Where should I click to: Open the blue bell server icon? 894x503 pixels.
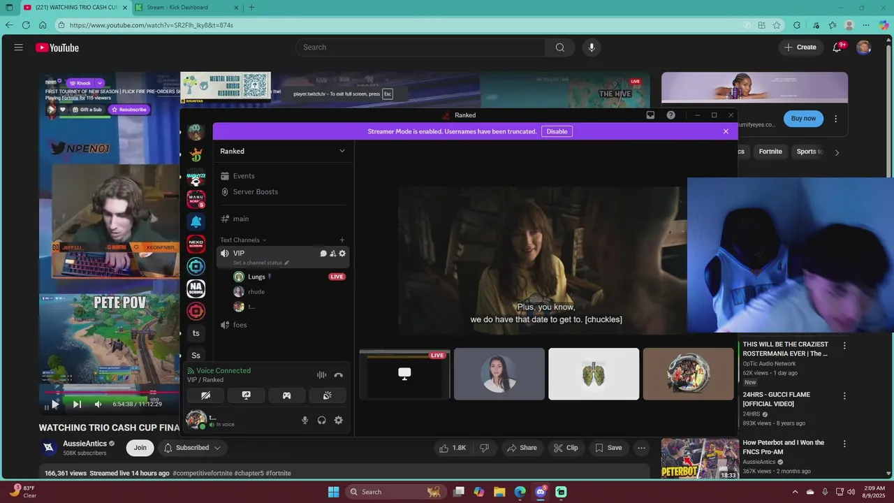click(196, 221)
